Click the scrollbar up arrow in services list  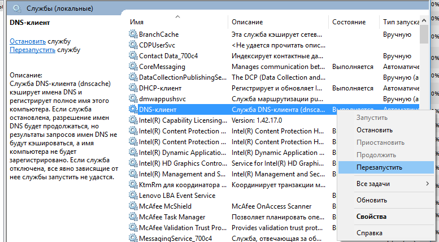424,20
